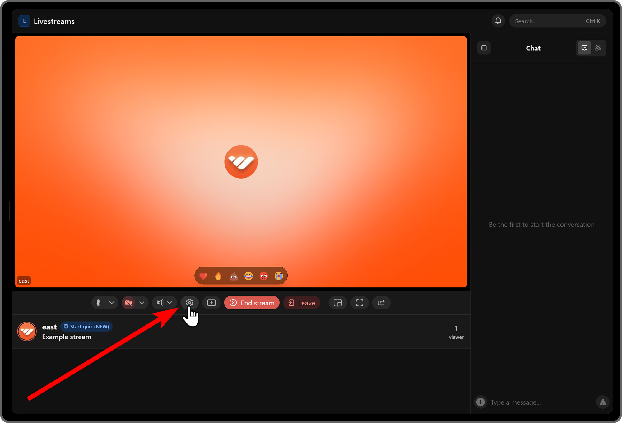Viewport: 622px width, 423px height.
Task: Open picture-in-picture mode icon
Action: (338, 303)
